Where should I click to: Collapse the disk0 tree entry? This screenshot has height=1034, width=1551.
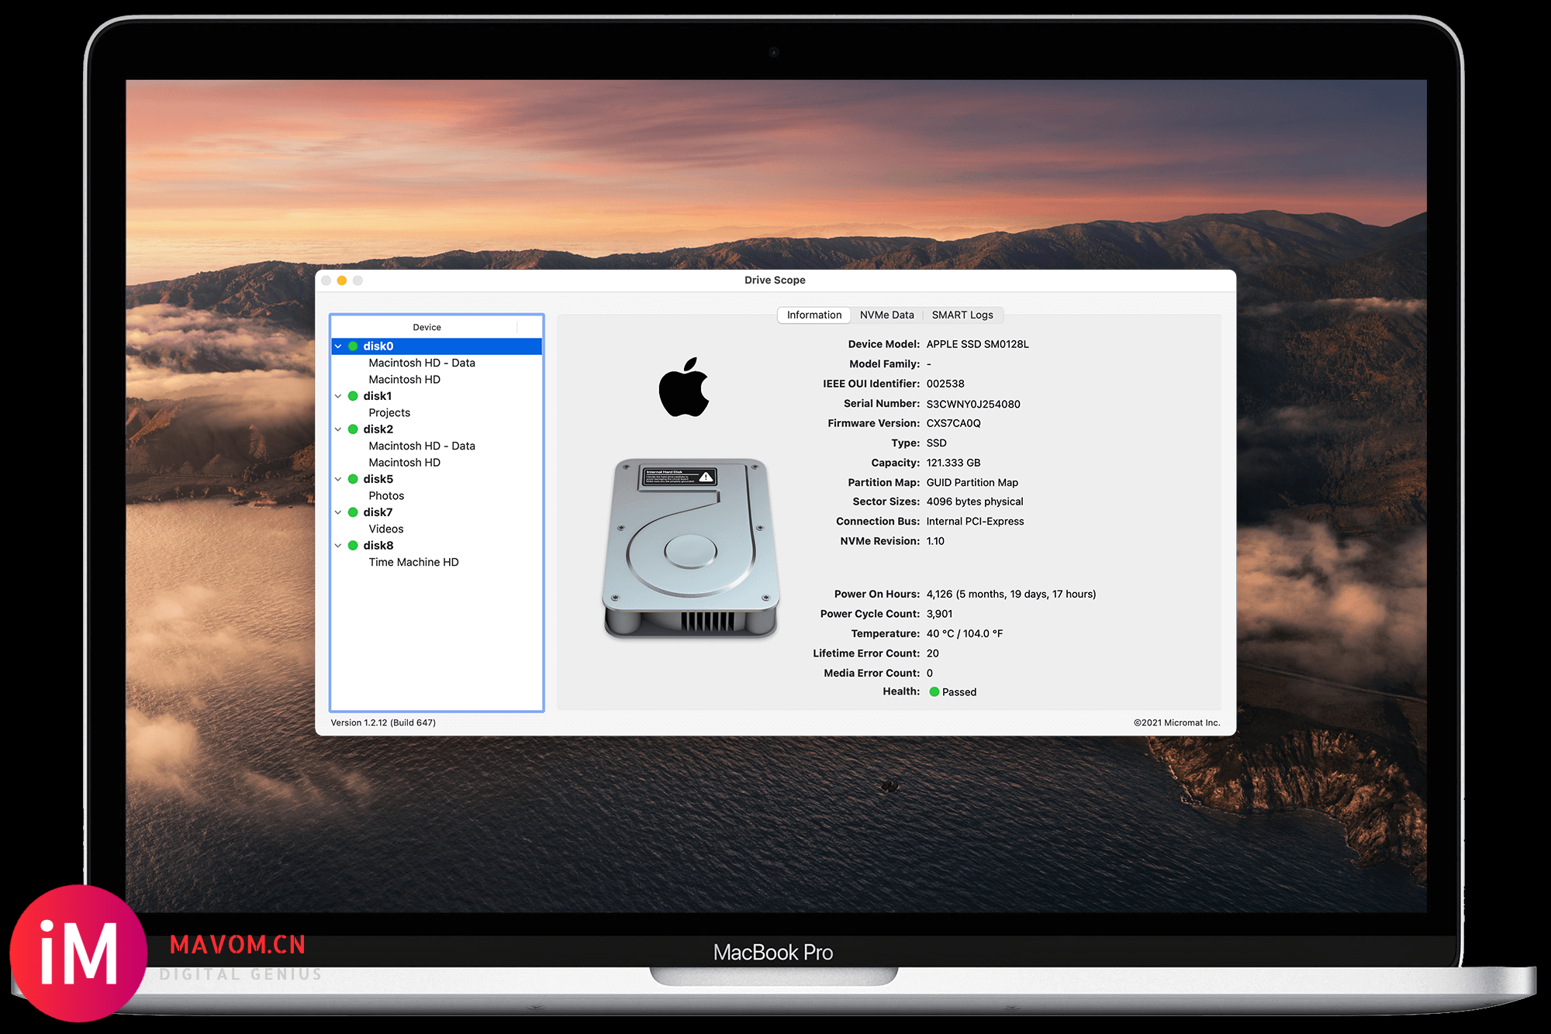[x=338, y=346]
